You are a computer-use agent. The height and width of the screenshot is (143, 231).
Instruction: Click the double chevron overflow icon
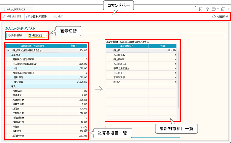point(195,6)
